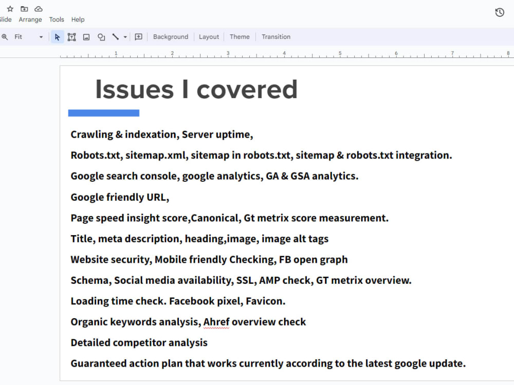
Task: Click the 'Title, meta description' line
Action: coord(199,239)
